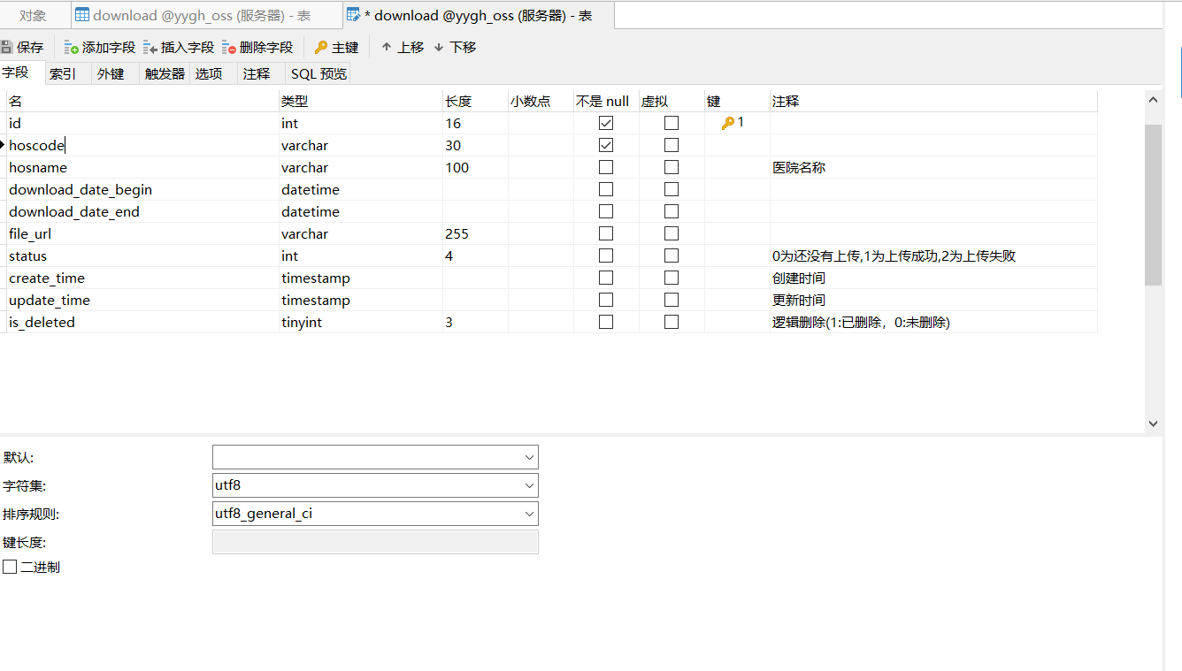Click the length 255 cell

point(475,233)
